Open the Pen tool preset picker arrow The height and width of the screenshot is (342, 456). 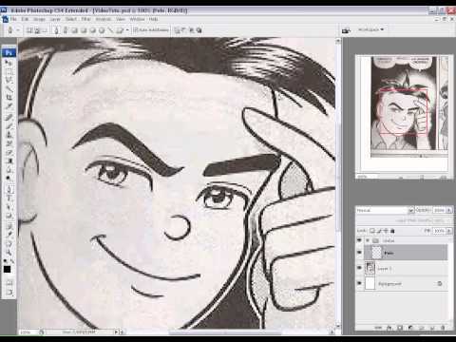tap(18, 30)
